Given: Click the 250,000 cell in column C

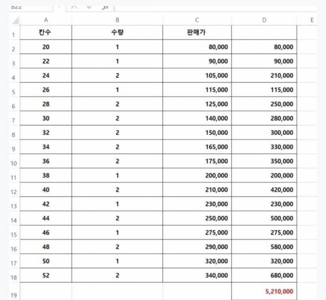Looking at the screenshot, I should click(x=197, y=218).
